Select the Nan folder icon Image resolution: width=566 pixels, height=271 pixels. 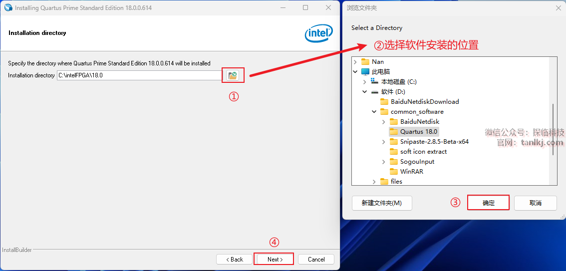click(365, 62)
